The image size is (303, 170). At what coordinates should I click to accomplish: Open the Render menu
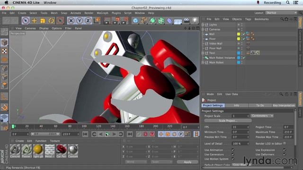pyautogui.click(x=89, y=13)
